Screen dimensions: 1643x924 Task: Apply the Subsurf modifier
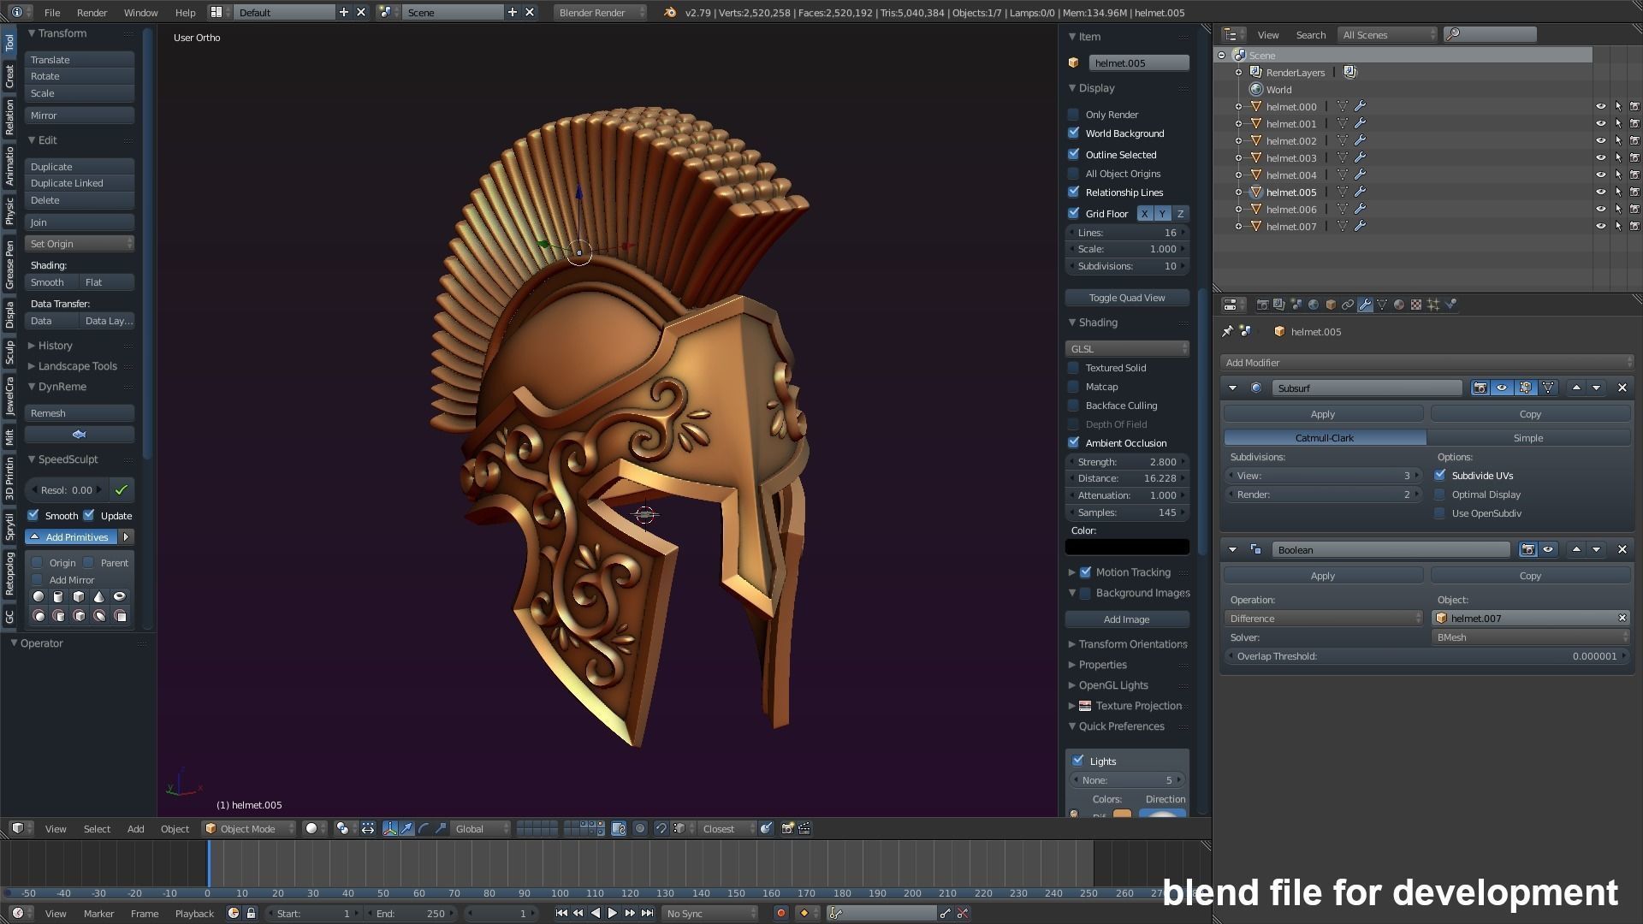coord(1323,413)
